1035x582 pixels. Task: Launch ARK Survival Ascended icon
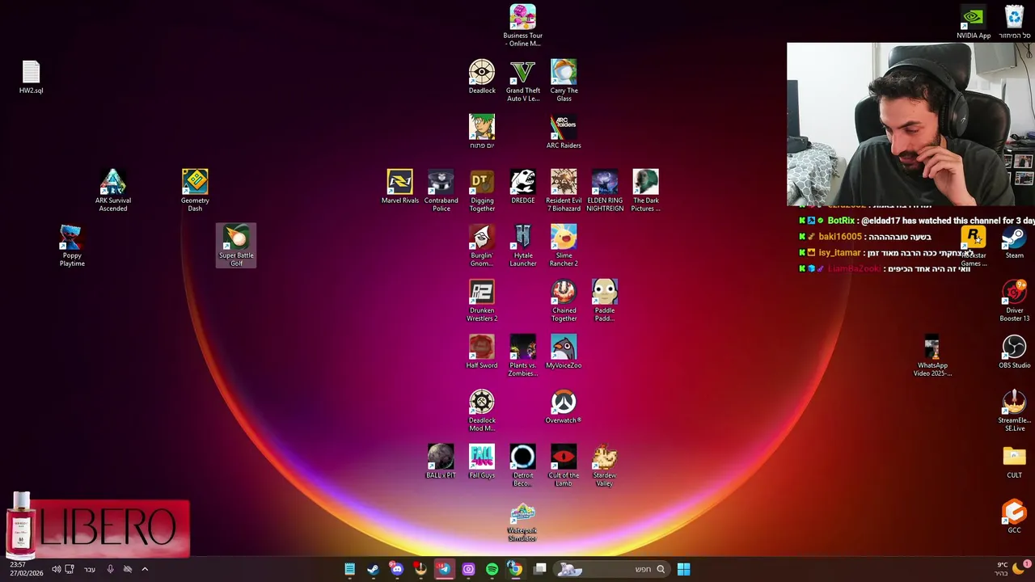(x=112, y=191)
